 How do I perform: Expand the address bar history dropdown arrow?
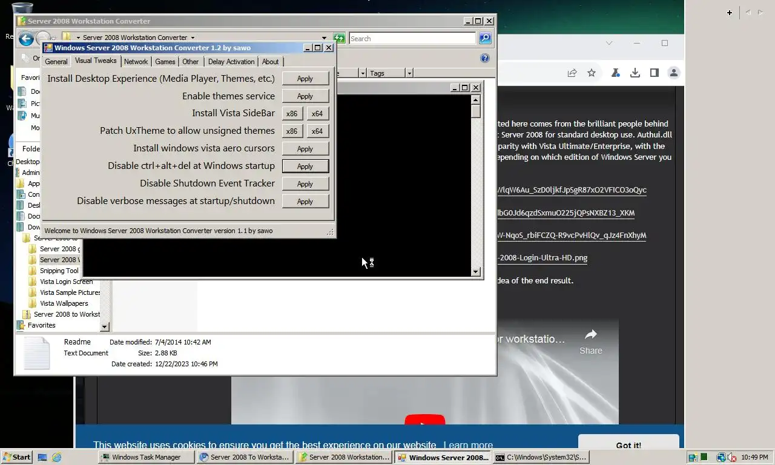324,38
